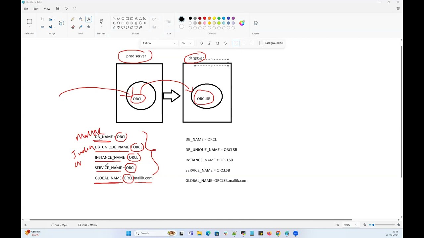This screenshot has height=238, width=424.
Task: Open Microsoft Edge from taskbar
Action: pos(208,233)
